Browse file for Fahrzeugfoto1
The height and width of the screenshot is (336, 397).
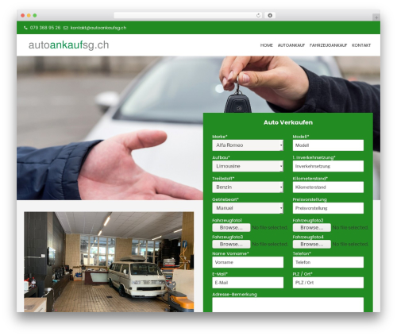231,227
